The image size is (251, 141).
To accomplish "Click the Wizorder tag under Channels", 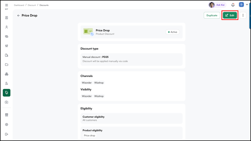I will click(87, 82).
